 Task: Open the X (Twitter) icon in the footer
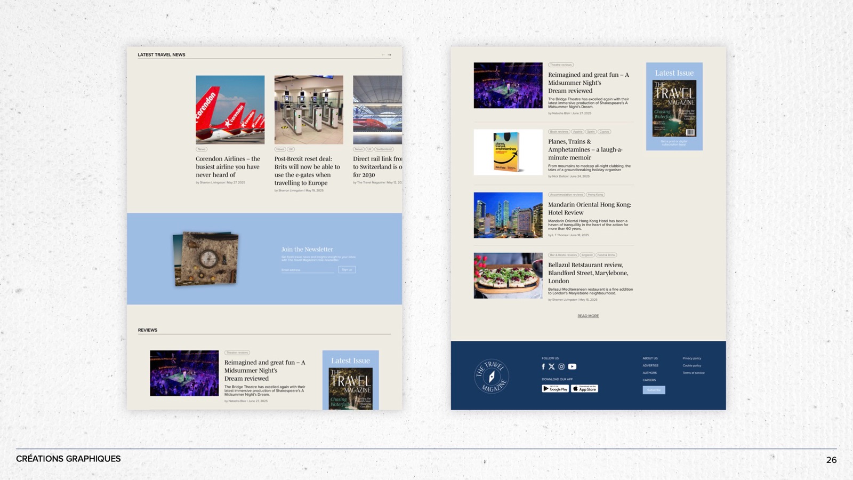pos(552,366)
